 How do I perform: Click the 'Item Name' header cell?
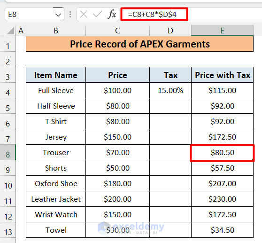(x=56, y=75)
